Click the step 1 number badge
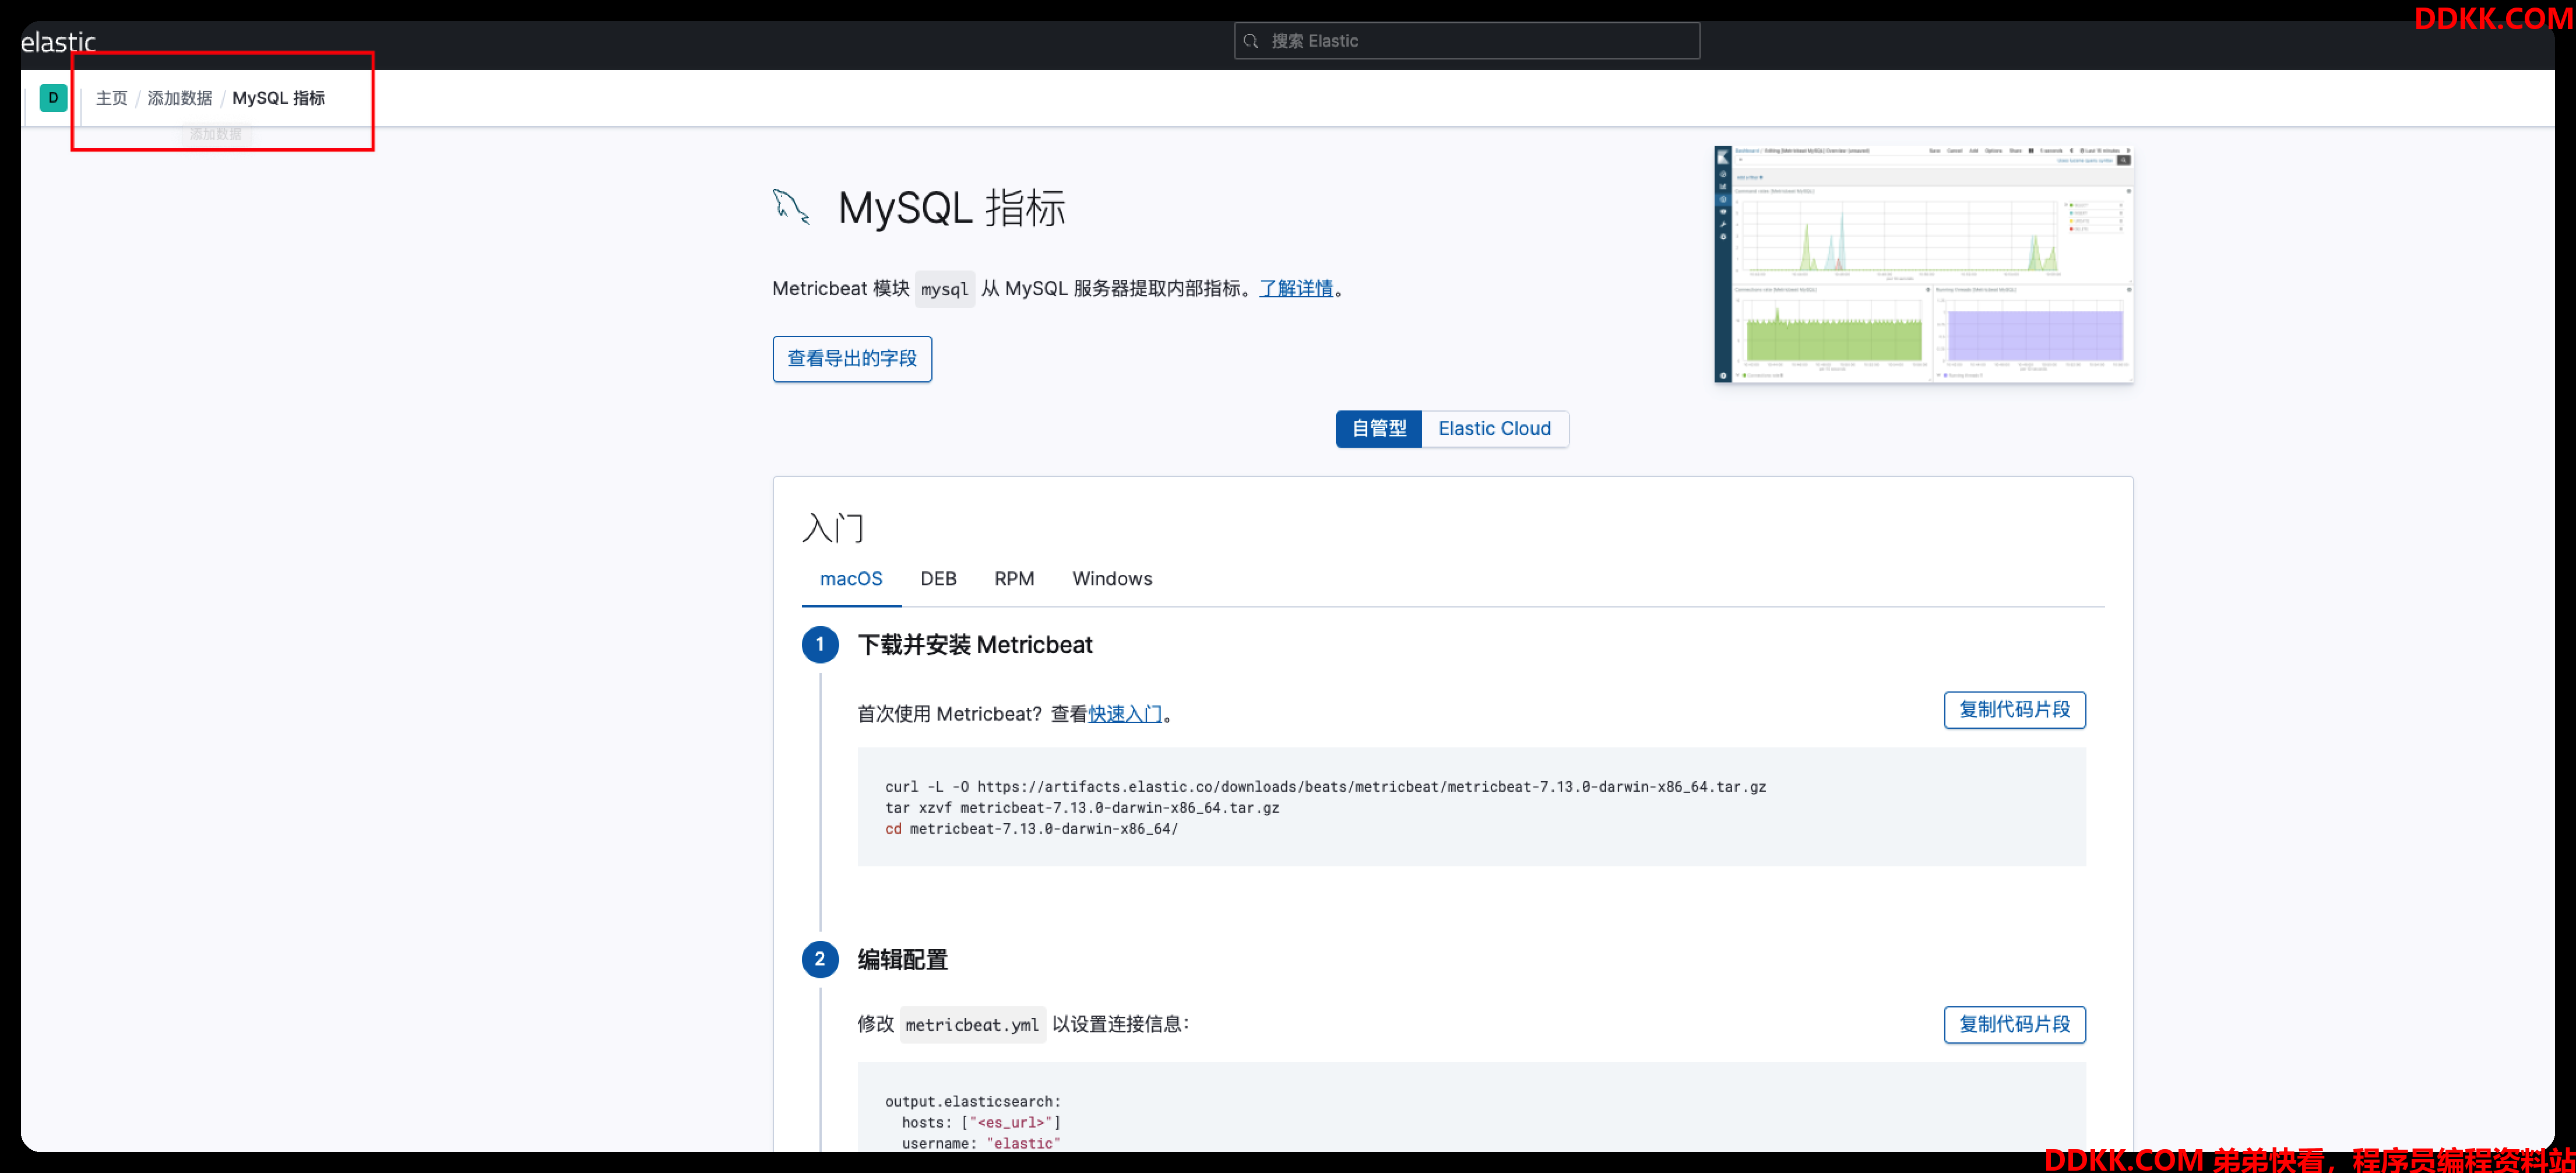This screenshot has width=2576, height=1173. [820, 645]
